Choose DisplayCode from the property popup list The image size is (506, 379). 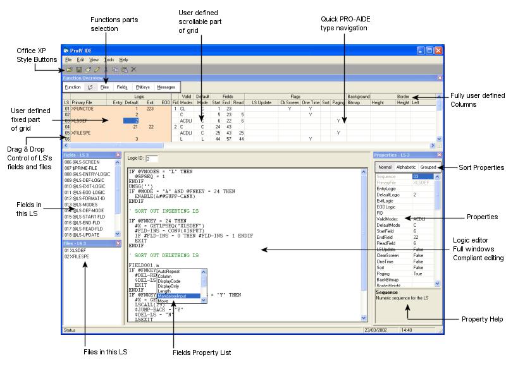pyautogui.click(x=178, y=281)
